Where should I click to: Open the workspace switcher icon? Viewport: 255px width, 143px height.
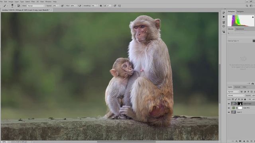[x=251, y=6]
